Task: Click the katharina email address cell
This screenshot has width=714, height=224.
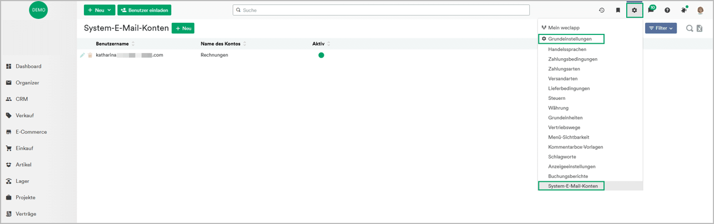Action: point(129,55)
